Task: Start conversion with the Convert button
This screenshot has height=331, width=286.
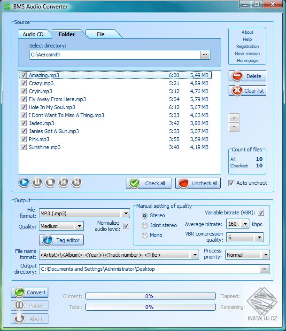Action: [30, 292]
